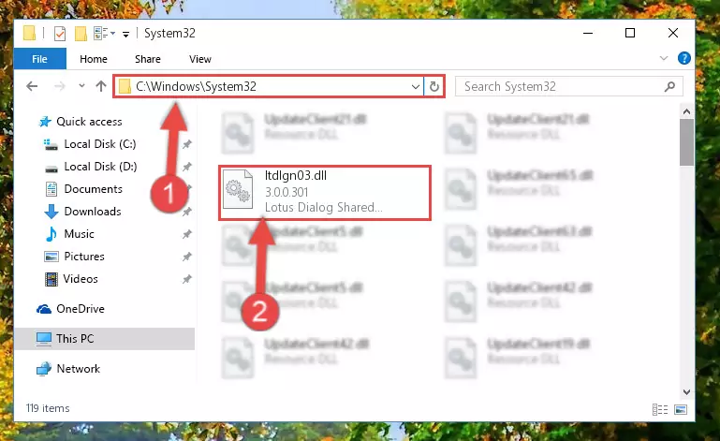
Task: Open Local Disk (D:) in the sidebar
Action: pos(100,167)
